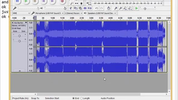Image resolution: width=178 pixels, height=100 pixels.
Task: Click the microphone icon in mixer toolbar
Action: pos(15,8)
